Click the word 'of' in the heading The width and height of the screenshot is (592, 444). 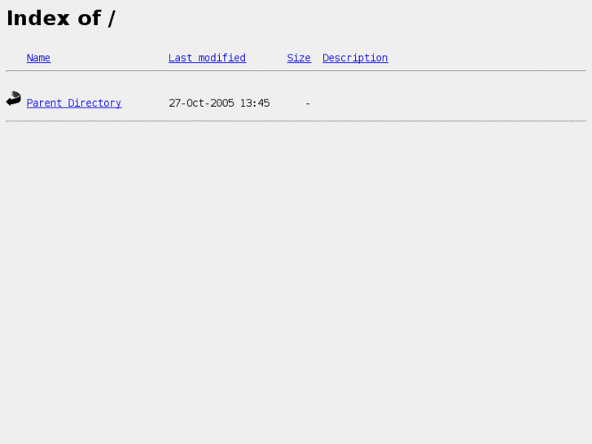click(90, 18)
